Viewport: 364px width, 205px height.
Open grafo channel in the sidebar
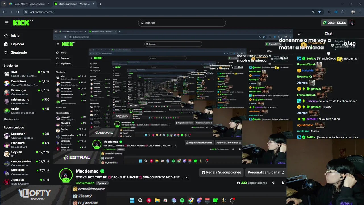click(x=26, y=111)
